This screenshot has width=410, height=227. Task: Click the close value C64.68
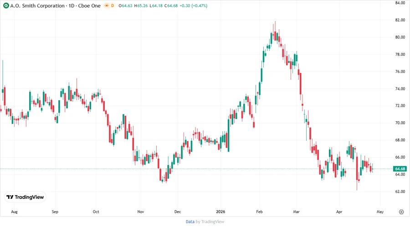[171, 6]
